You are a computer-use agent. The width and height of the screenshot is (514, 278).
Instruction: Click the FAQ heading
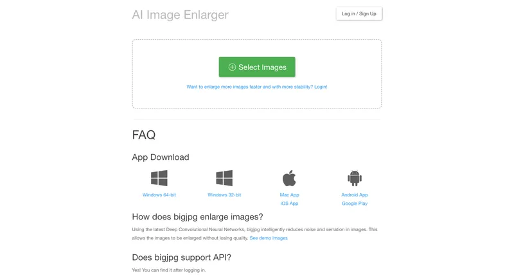click(x=143, y=135)
